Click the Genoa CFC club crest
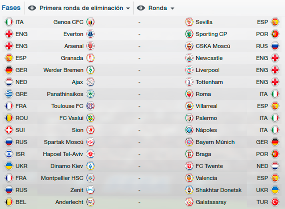 click(x=90, y=22)
